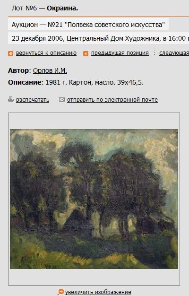Click the 'Описание' label
The image size is (189, 296).
[x=25, y=82]
